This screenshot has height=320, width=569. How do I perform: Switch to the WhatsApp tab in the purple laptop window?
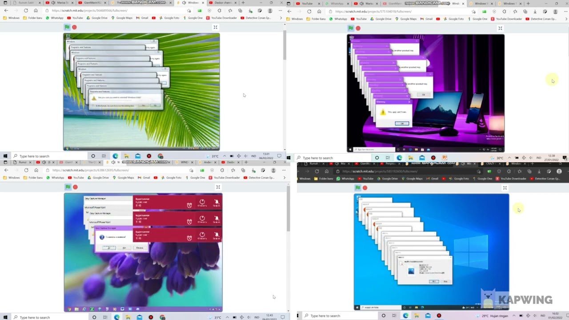pyautogui.click(x=337, y=4)
